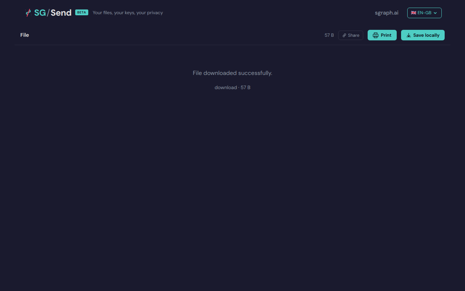Click the download arrow icon in Save locally
Screen dimensions: 465x291
(x=409, y=35)
